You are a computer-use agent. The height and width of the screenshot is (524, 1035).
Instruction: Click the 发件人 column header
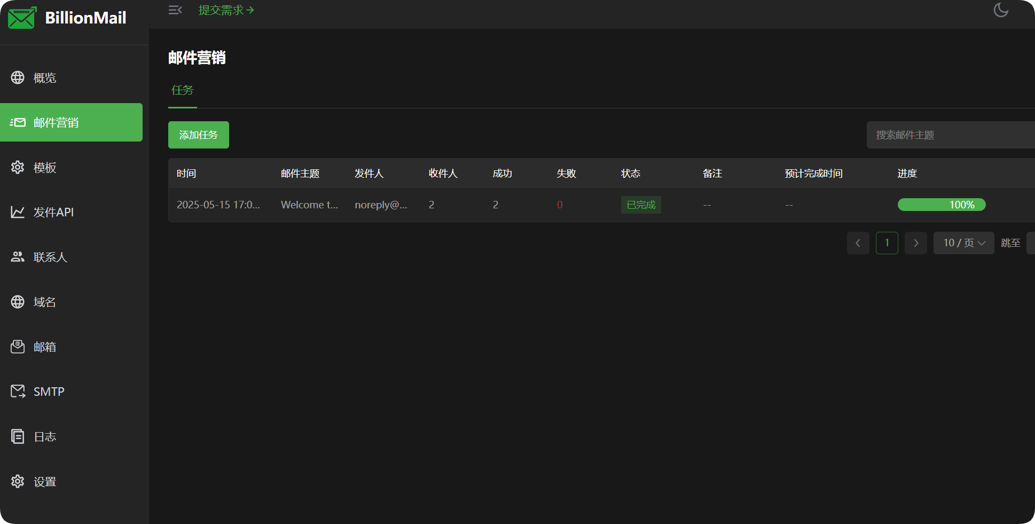369,174
